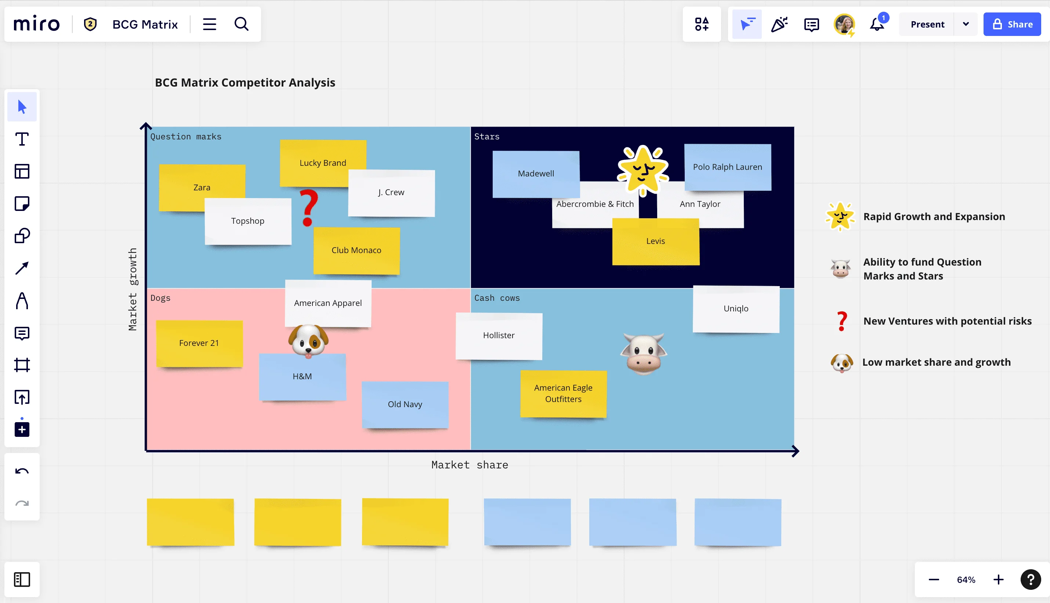The width and height of the screenshot is (1050, 603).
Task: Select the first blank yellow sticky note
Action: [x=190, y=522]
